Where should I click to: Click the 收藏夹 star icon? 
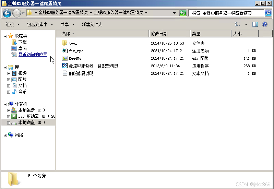pyautogui.click(x=11, y=36)
